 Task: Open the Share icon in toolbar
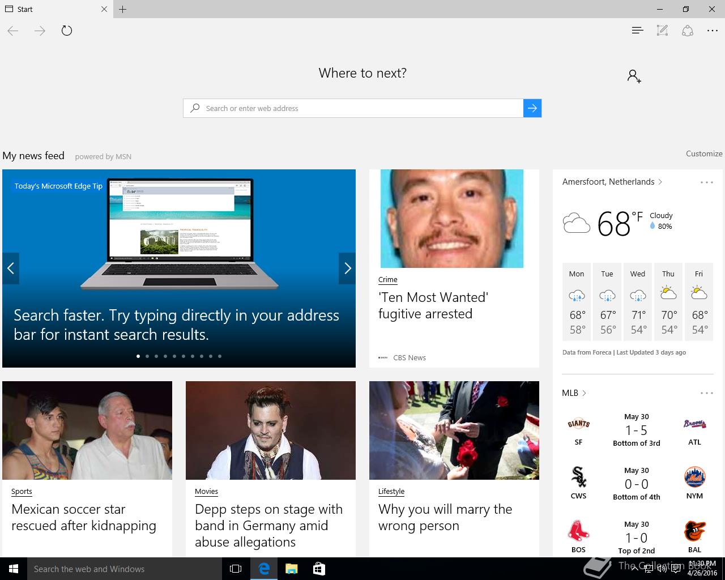tap(687, 31)
